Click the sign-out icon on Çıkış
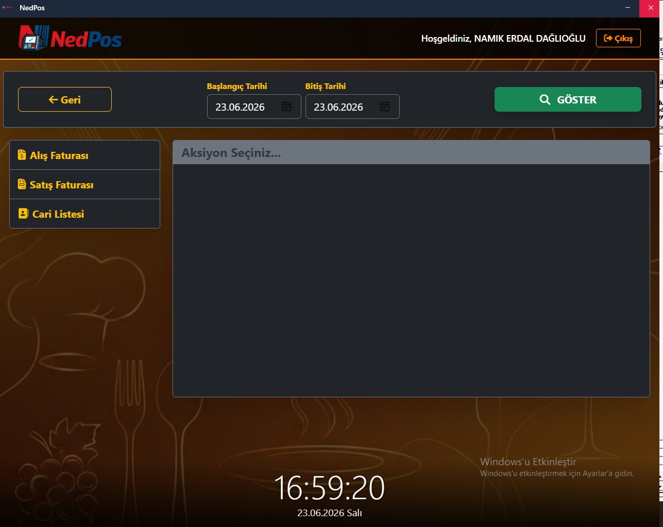Screen dimensions: 663x527 (608, 38)
